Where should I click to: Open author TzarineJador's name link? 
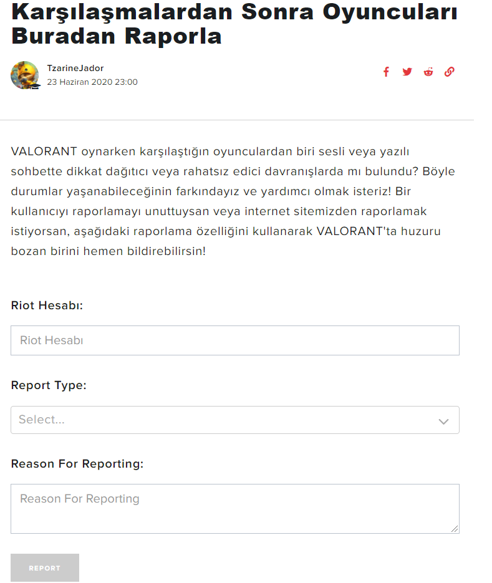coord(75,68)
